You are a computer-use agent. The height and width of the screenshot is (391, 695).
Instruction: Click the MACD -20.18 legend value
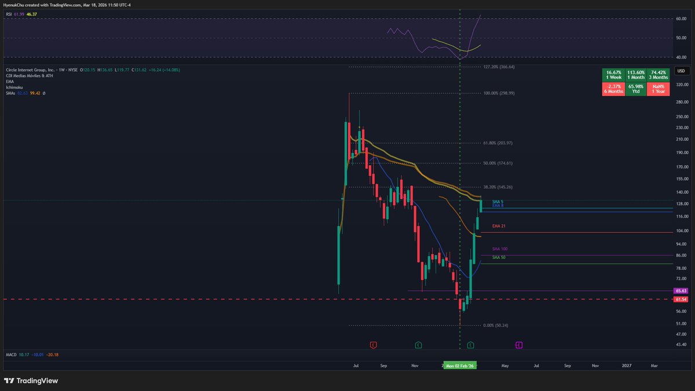52,355
